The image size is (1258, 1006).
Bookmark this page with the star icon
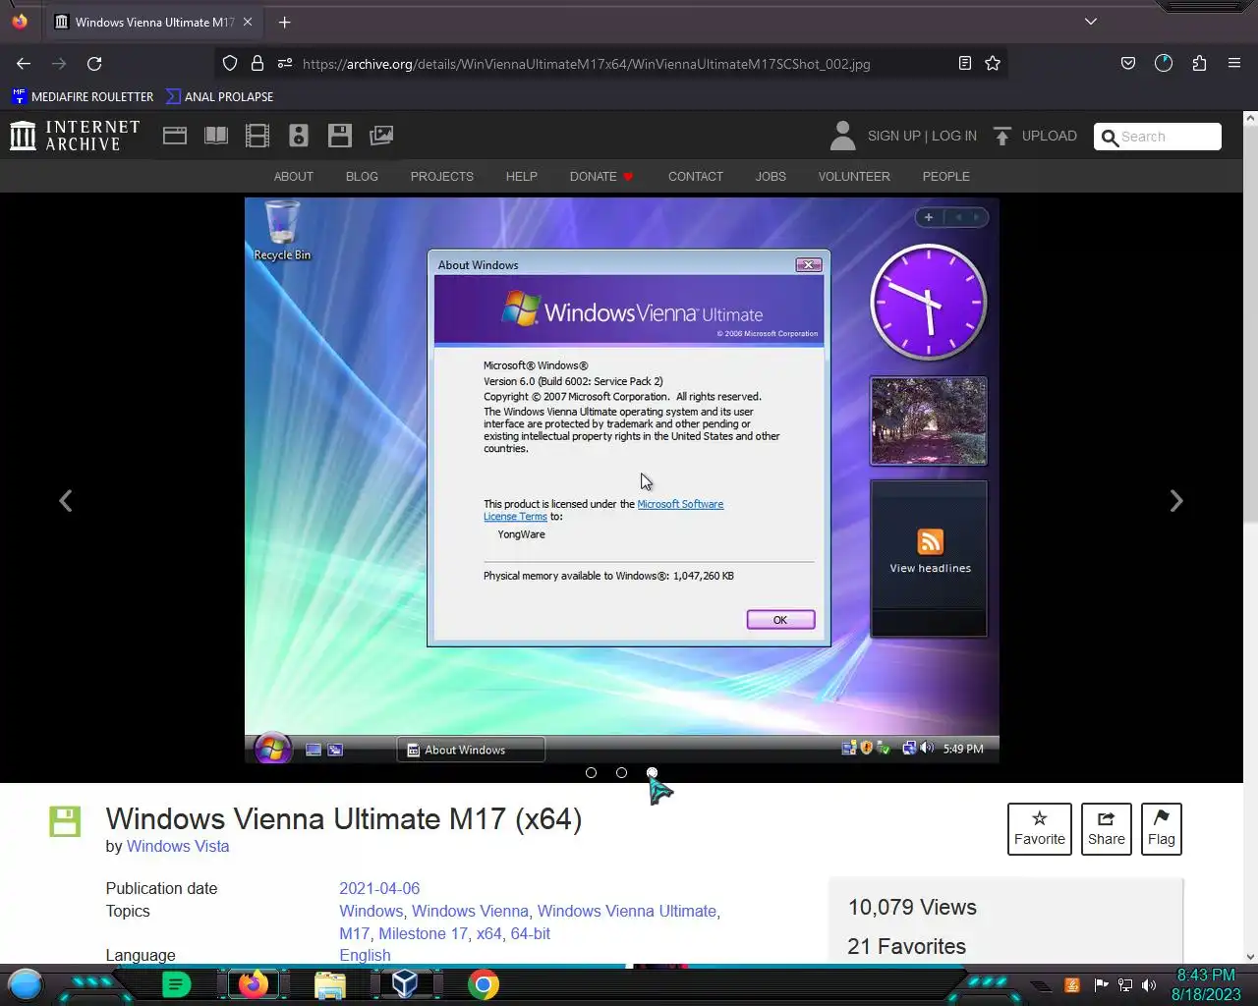pyautogui.click(x=993, y=64)
